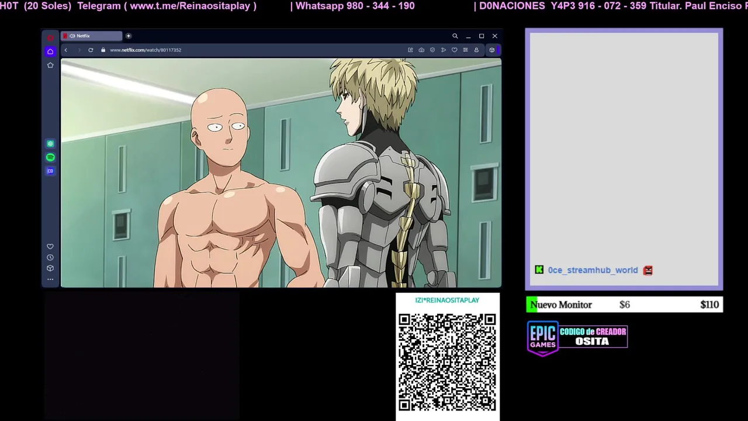The height and width of the screenshot is (421, 748).
Task: Take a snapshot with the camera icon
Action: pyautogui.click(x=421, y=50)
